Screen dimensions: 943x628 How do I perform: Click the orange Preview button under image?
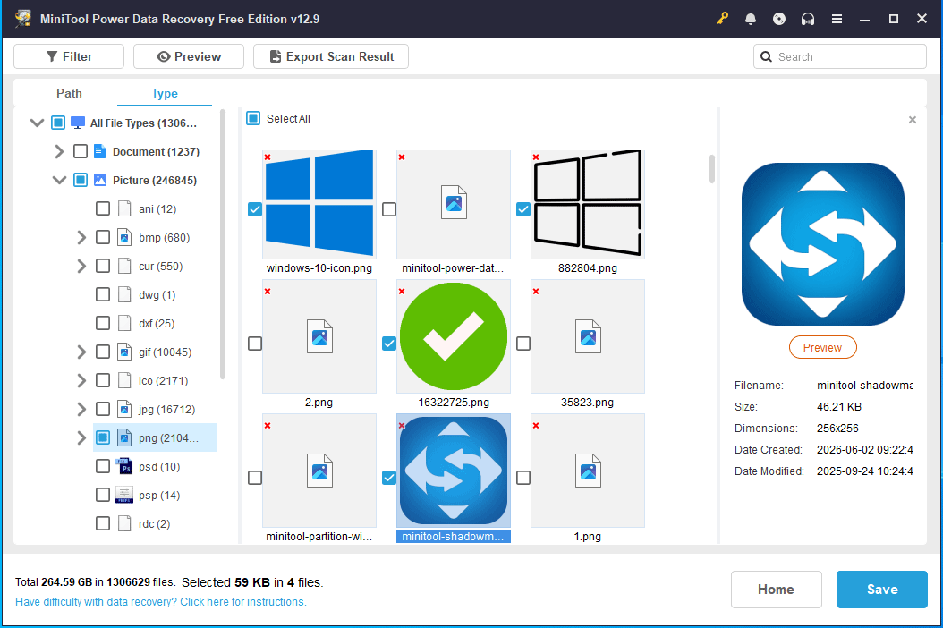click(x=823, y=348)
